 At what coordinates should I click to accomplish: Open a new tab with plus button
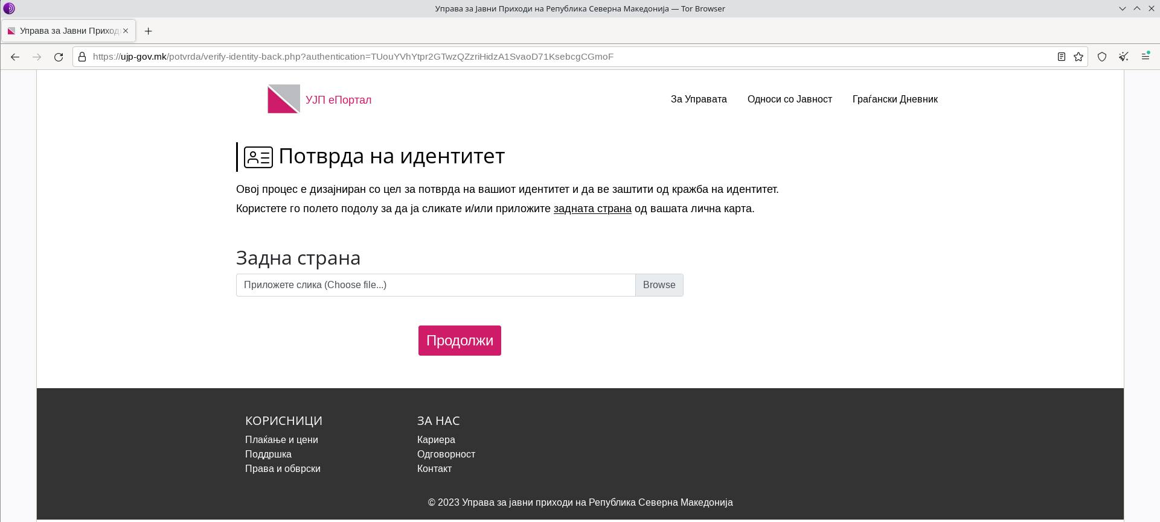click(x=149, y=31)
